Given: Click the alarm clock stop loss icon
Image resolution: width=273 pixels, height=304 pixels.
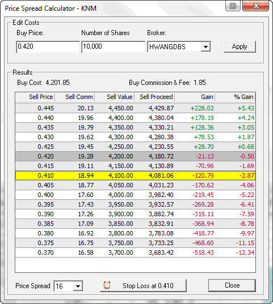Looking at the screenshot, I should pyautogui.click(x=107, y=285).
